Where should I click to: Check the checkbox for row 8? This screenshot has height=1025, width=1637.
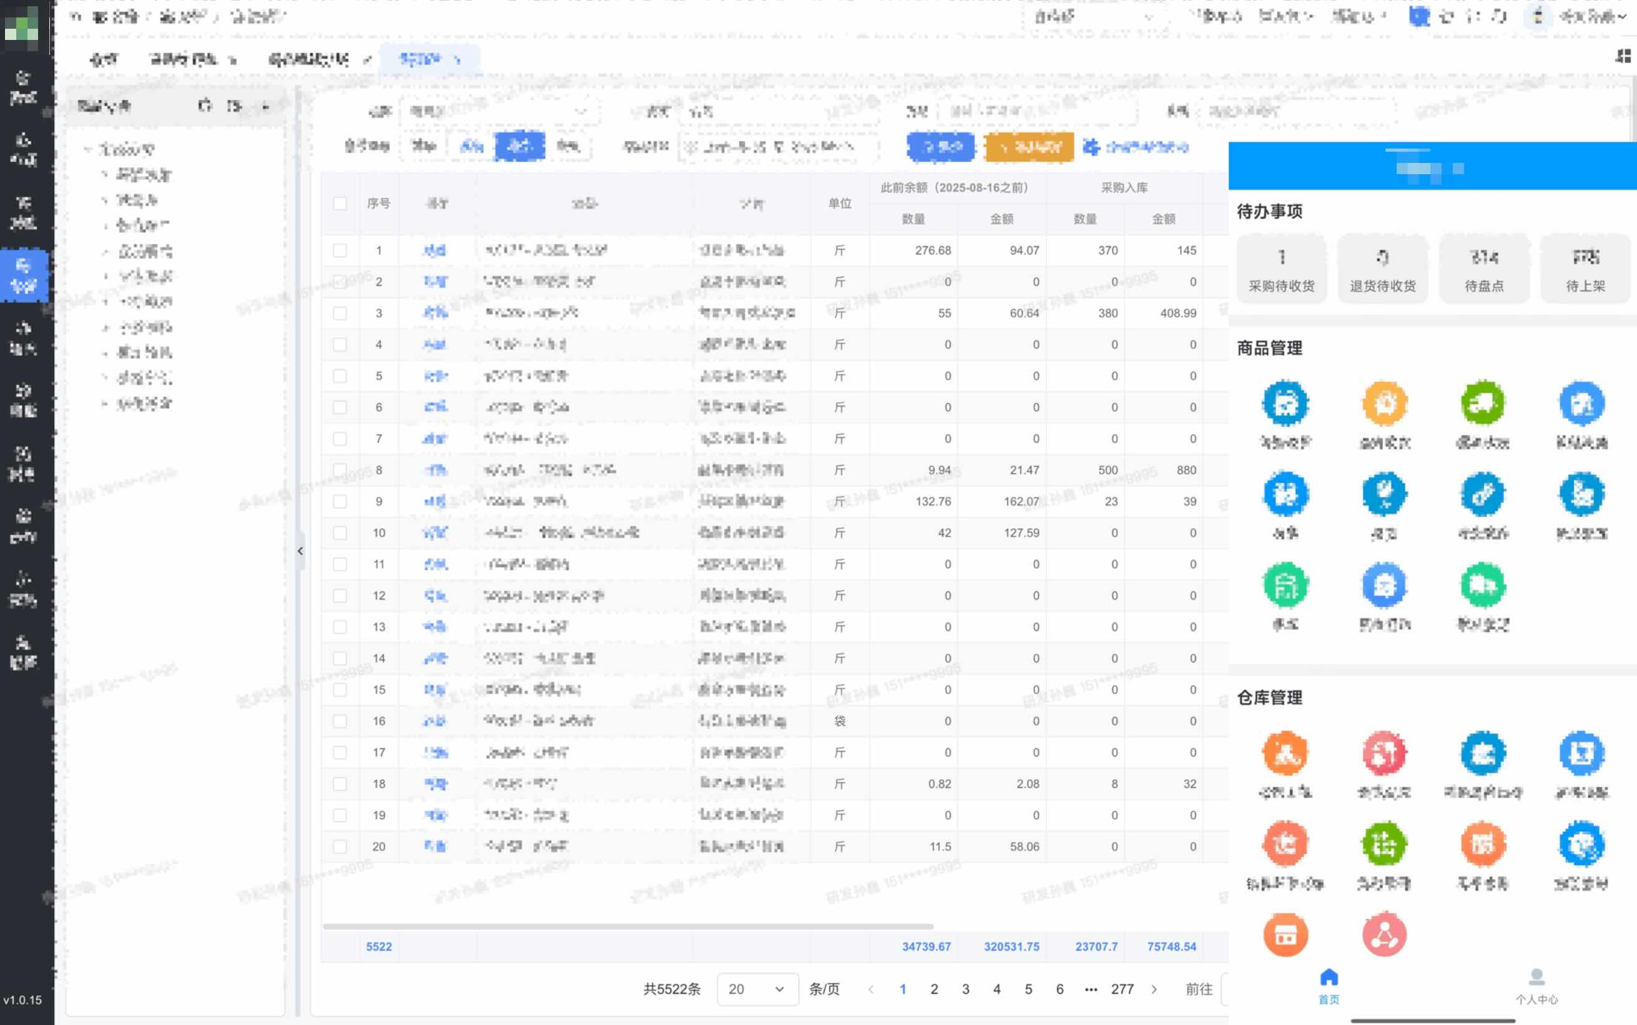(340, 470)
